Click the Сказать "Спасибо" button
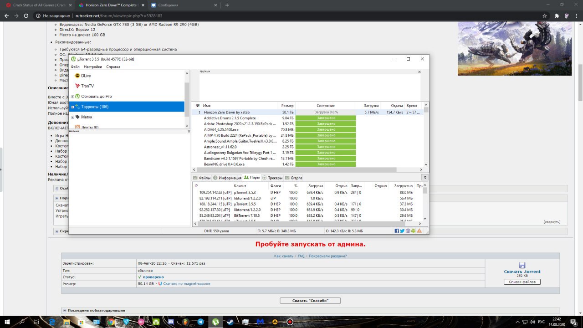 (x=310, y=301)
